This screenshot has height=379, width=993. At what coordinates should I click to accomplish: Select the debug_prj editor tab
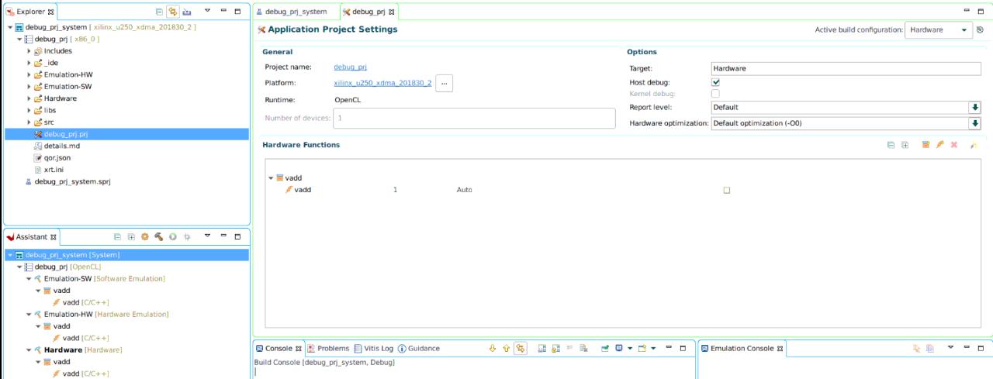click(x=368, y=12)
